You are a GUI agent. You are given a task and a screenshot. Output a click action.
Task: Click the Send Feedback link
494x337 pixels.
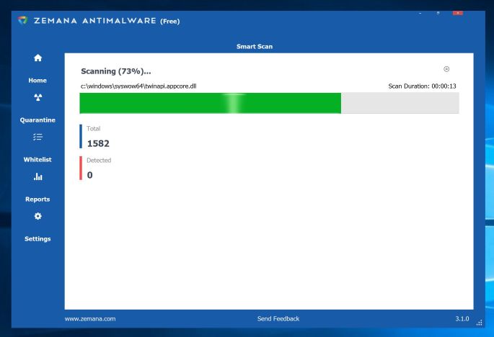(278, 319)
